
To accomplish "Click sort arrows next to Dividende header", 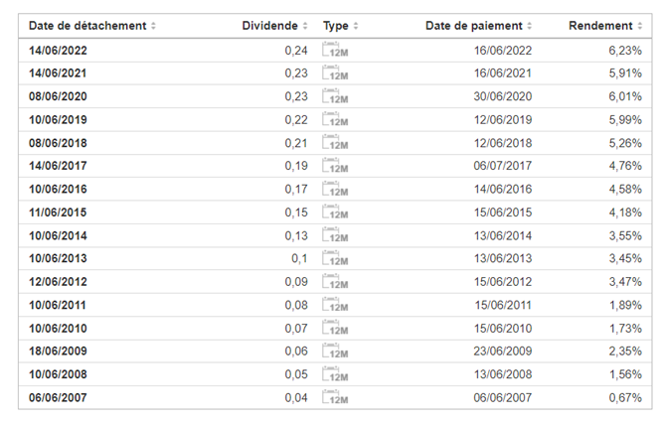I will pos(305,26).
